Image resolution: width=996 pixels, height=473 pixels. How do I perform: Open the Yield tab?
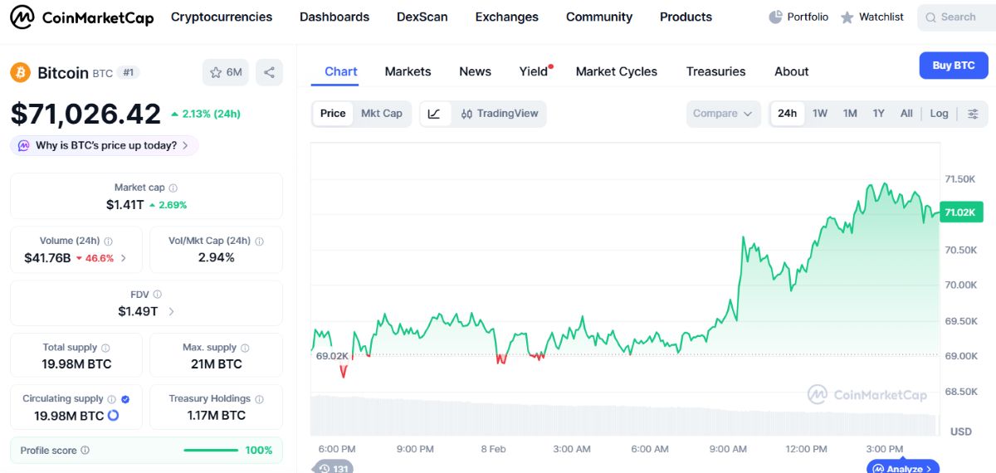point(535,71)
